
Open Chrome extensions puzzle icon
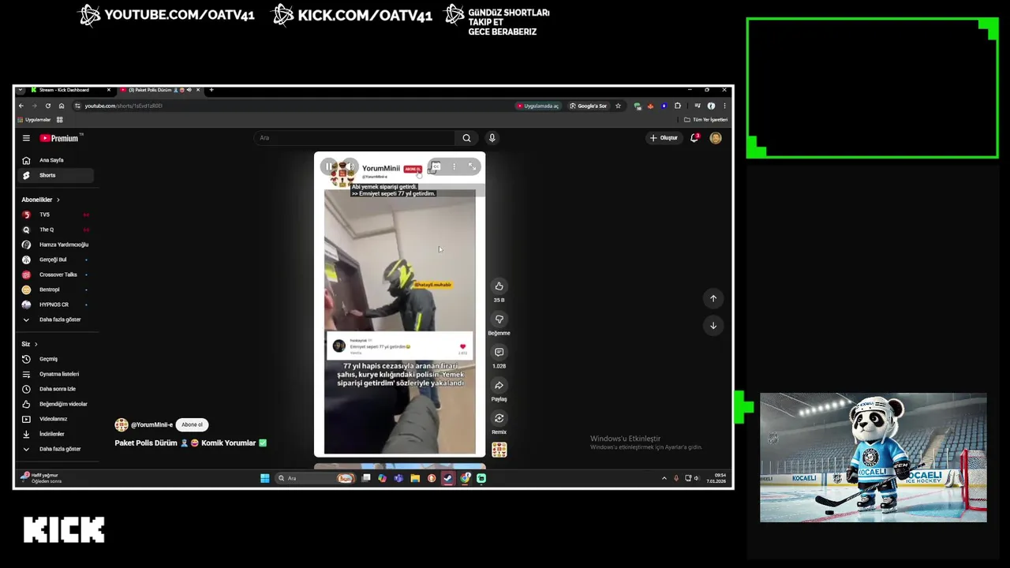677,106
